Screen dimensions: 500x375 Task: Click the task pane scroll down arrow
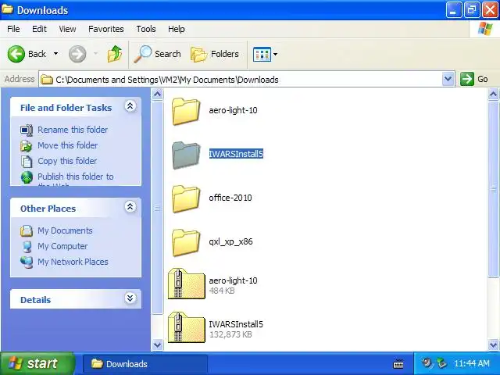pos(157,345)
